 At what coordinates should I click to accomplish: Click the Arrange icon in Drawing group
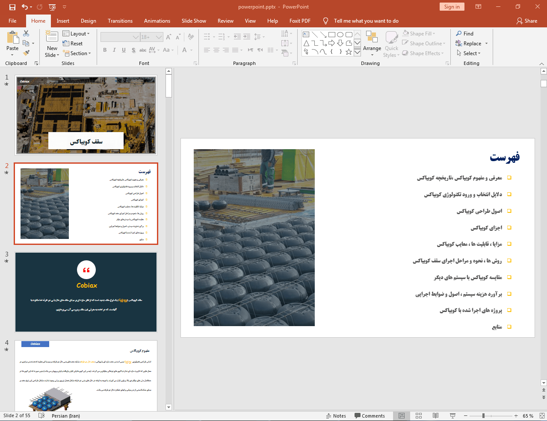tap(372, 38)
